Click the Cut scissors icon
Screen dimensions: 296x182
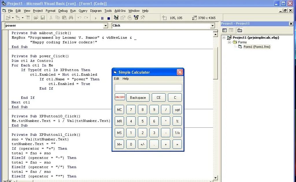51,18
